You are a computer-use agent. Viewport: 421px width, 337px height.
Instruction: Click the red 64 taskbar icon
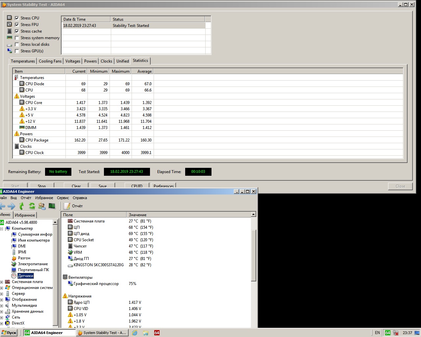pos(157,333)
